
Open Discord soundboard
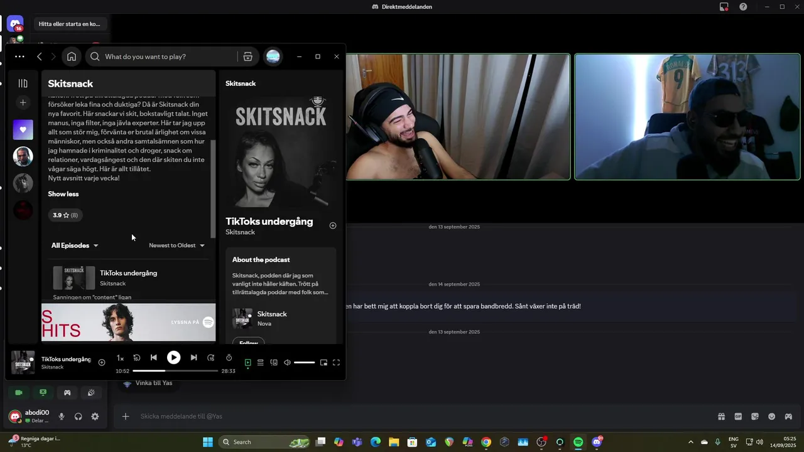point(91,392)
